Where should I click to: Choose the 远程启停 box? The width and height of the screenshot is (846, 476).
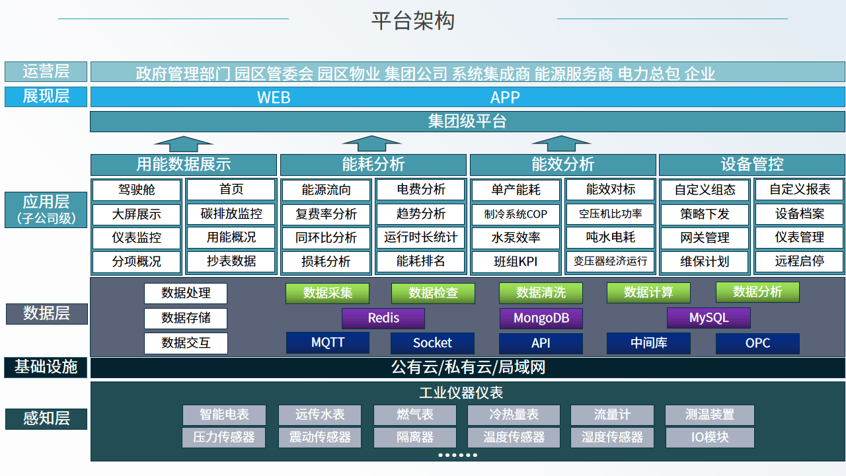click(x=800, y=262)
